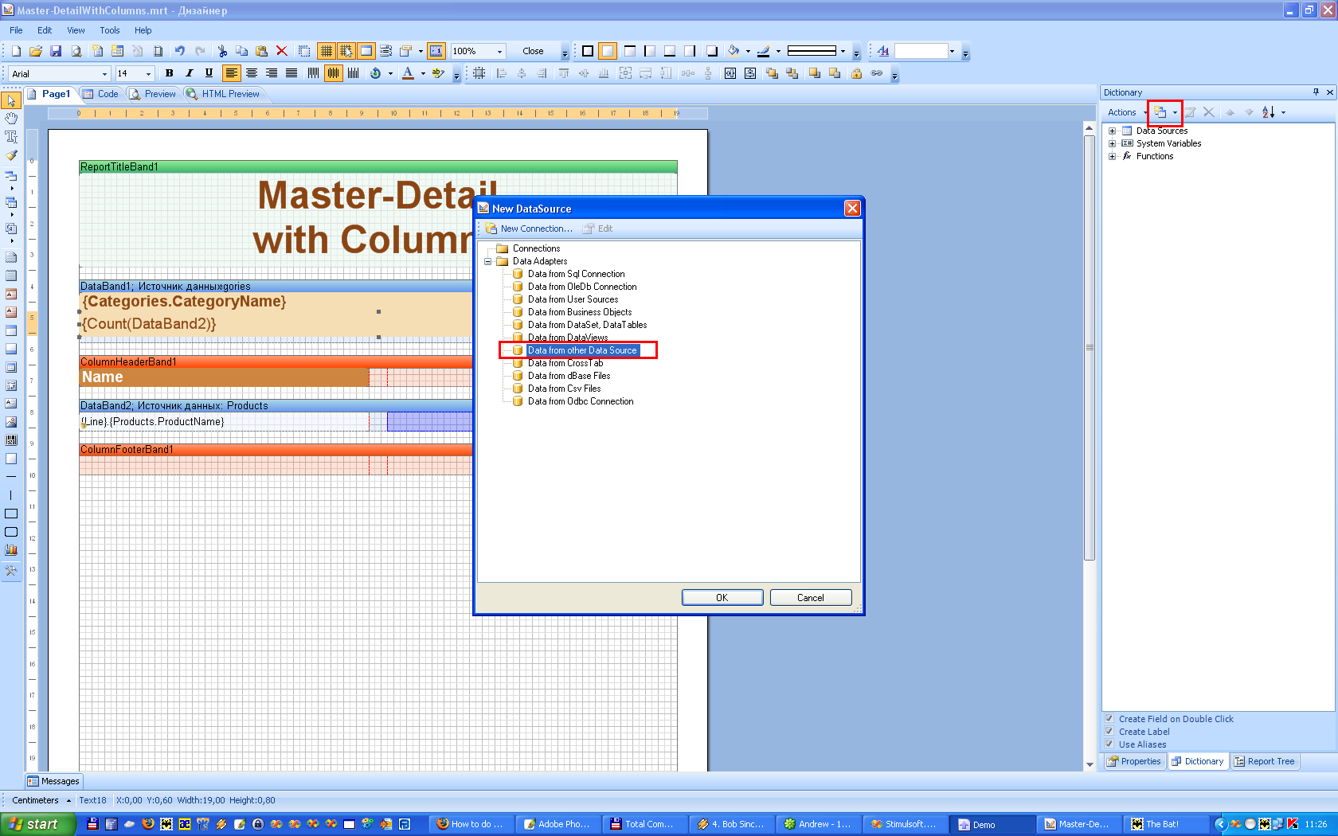Click Close in the toolbar
This screenshot has height=836, width=1338.
pyautogui.click(x=533, y=51)
